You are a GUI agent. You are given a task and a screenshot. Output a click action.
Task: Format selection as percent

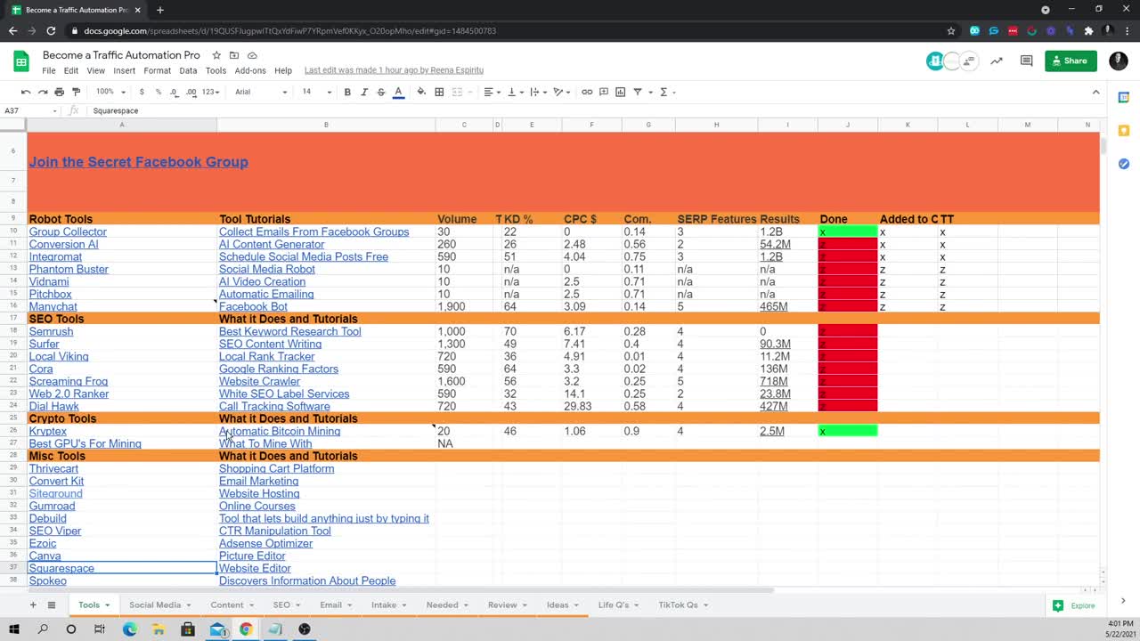[158, 92]
